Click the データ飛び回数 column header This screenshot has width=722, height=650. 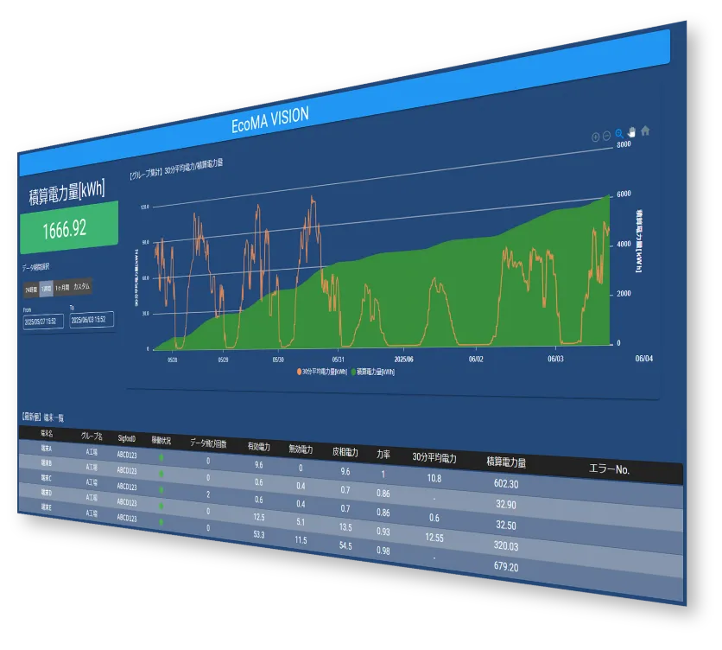[x=208, y=443]
